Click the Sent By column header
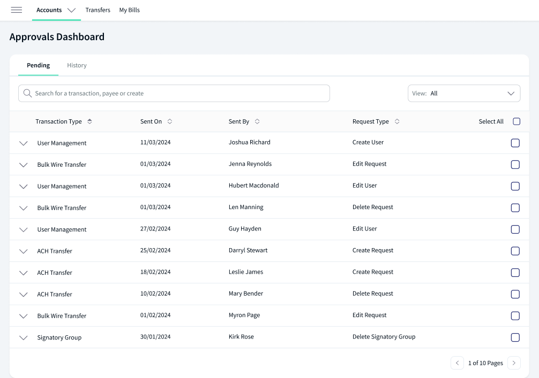 239,121
